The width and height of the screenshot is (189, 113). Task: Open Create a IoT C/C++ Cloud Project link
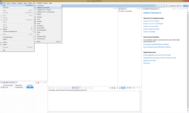153,24
